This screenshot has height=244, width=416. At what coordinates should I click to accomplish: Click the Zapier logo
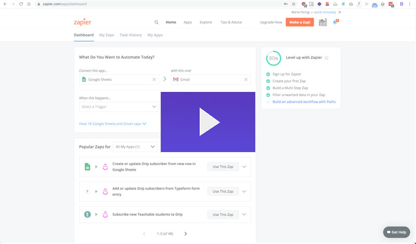(x=83, y=22)
